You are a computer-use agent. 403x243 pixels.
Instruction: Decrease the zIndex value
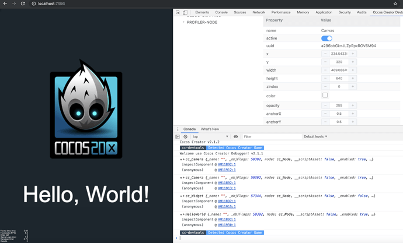point(325,87)
